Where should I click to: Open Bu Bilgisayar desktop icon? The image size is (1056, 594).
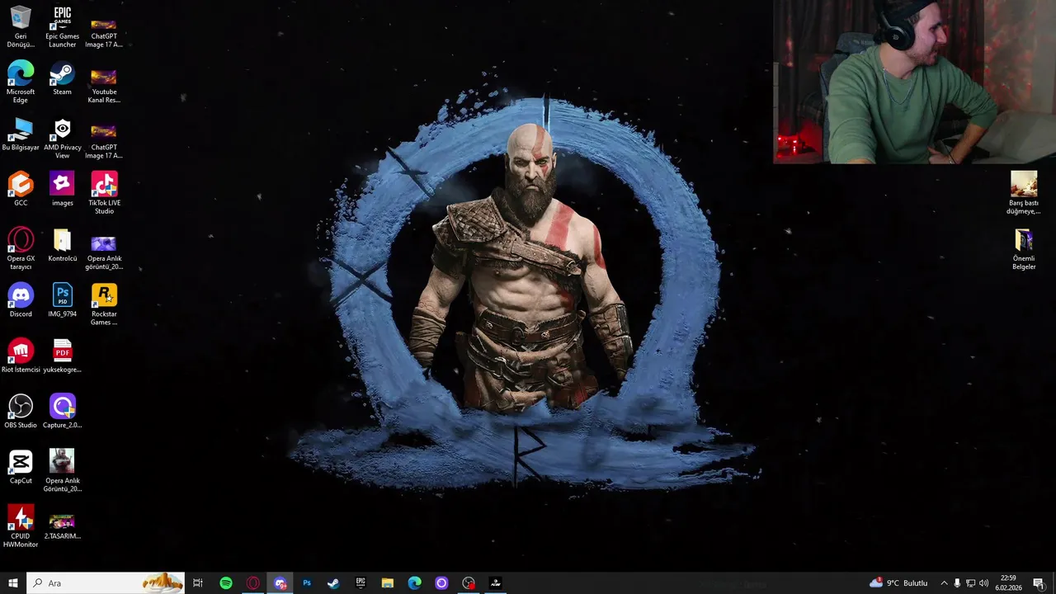click(x=21, y=134)
